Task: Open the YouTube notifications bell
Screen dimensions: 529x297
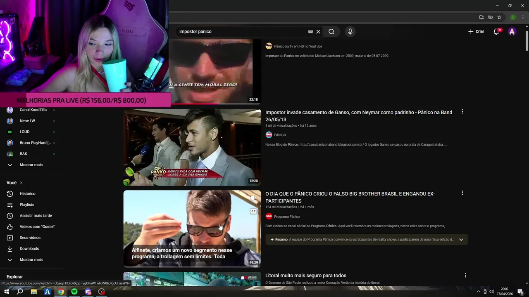Action: (x=497, y=32)
